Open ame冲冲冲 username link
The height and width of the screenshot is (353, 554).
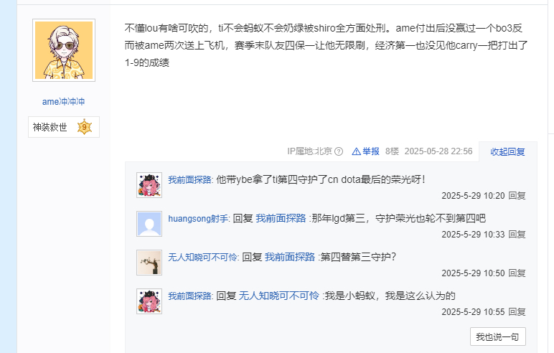tap(64, 102)
